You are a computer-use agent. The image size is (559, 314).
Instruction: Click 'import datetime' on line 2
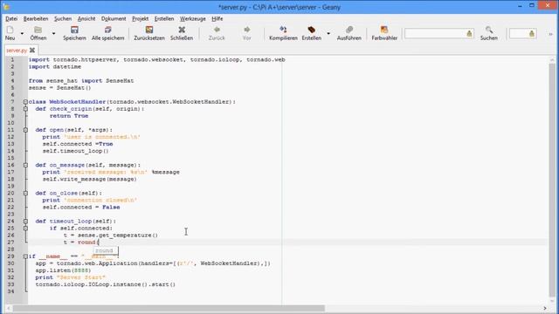click(55, 66)
